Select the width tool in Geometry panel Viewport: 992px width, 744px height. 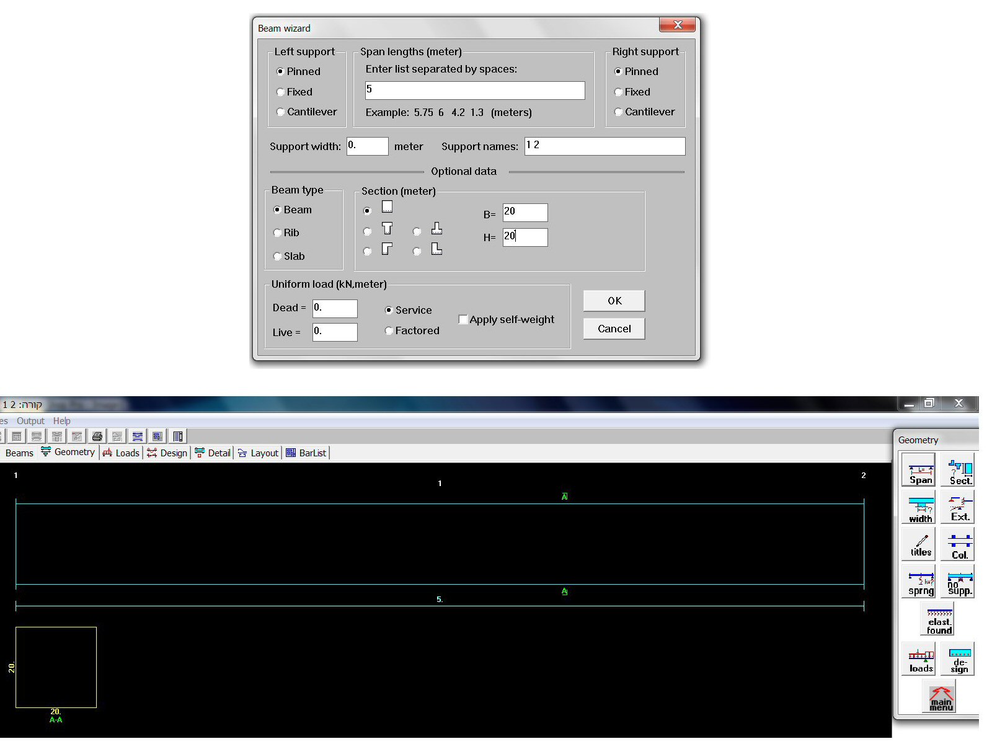click(x=918, y=508)
